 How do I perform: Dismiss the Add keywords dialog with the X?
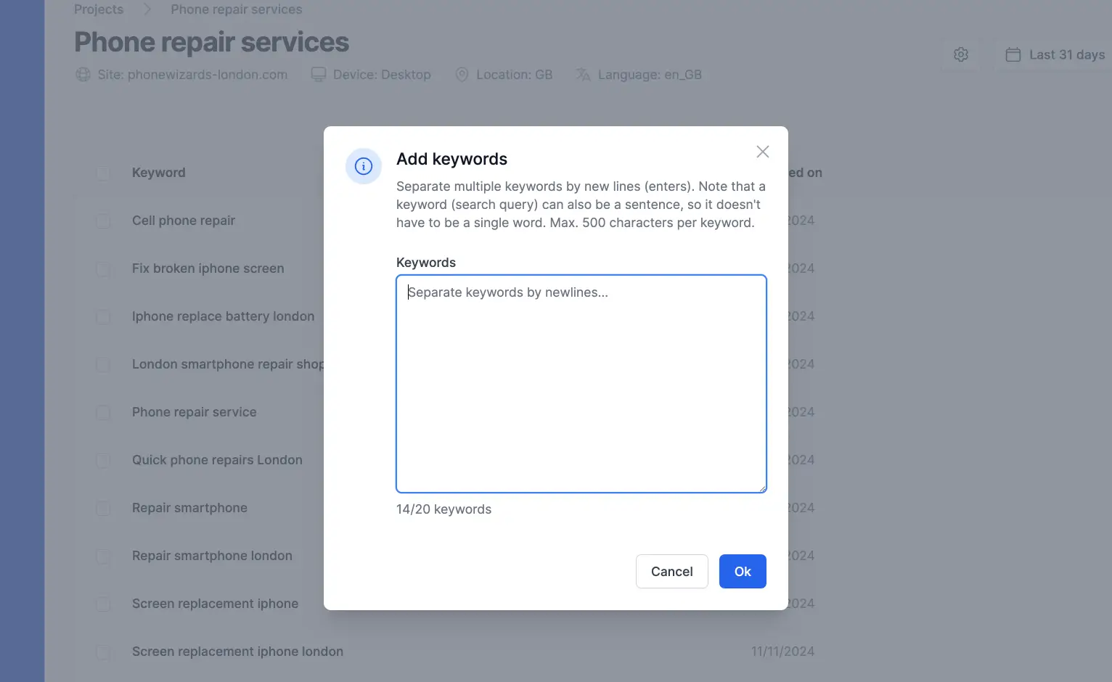[762, 152]
